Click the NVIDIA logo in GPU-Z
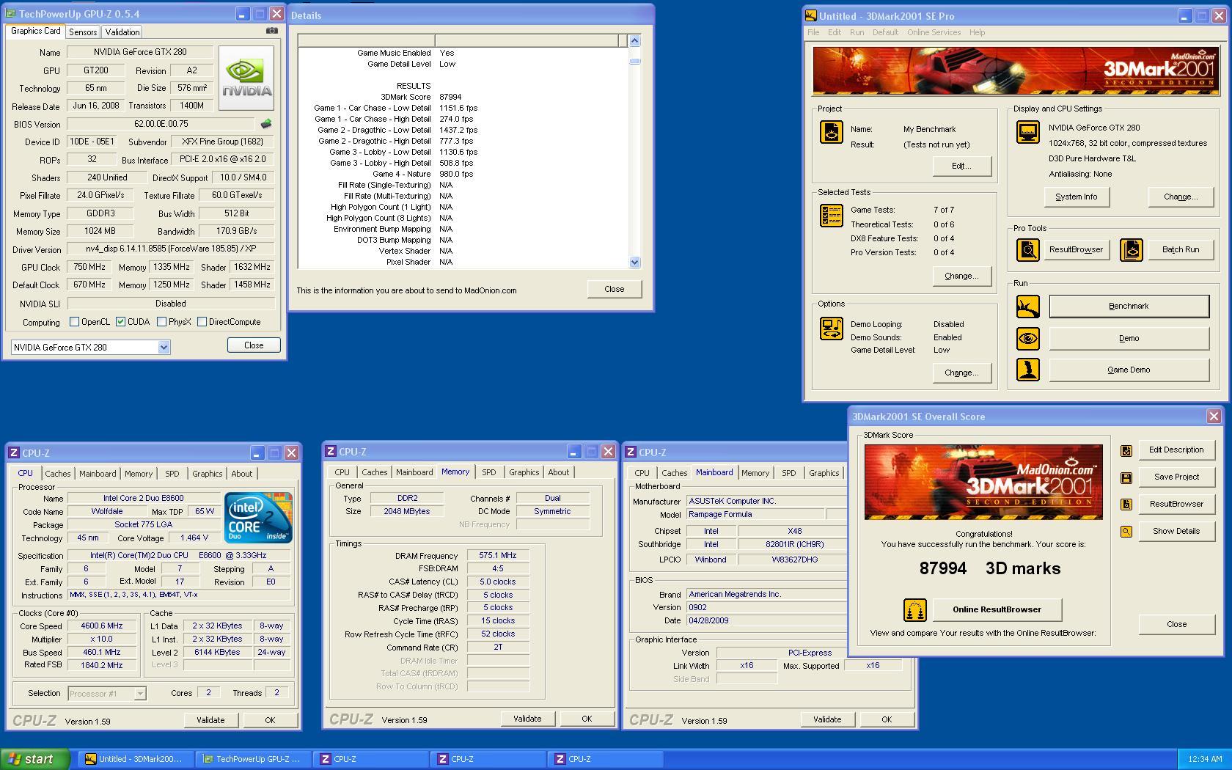Screen dimensions: 1232x770 (x=246, y=78)
